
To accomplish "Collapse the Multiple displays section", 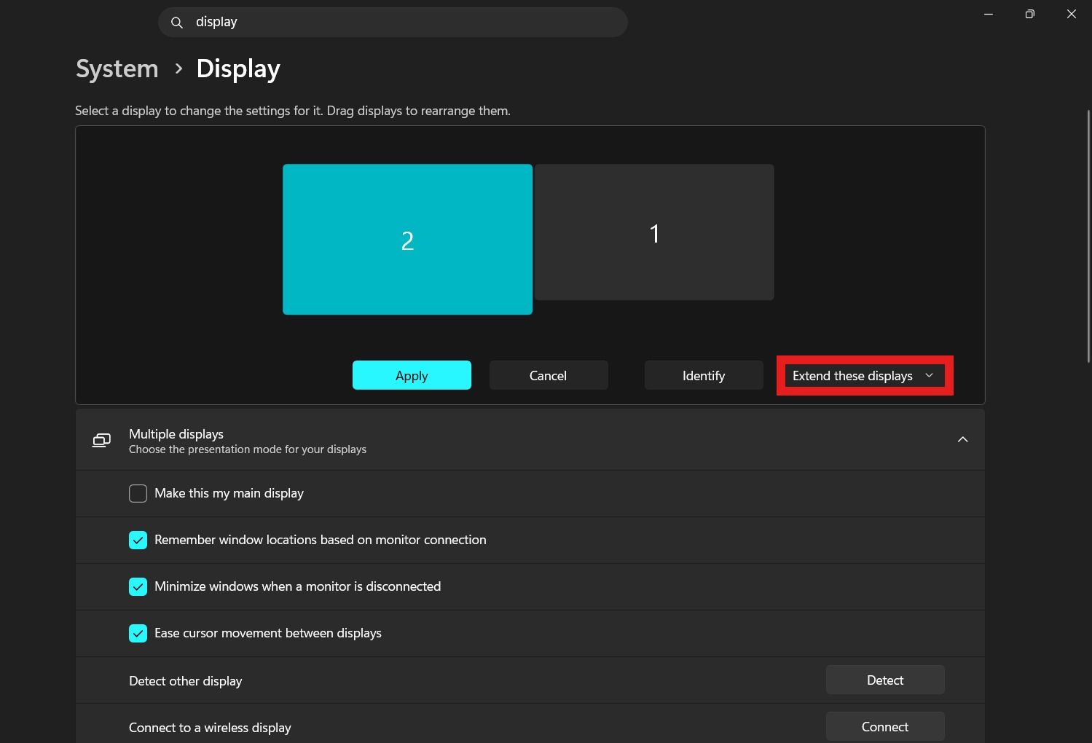I will point(962,439).
